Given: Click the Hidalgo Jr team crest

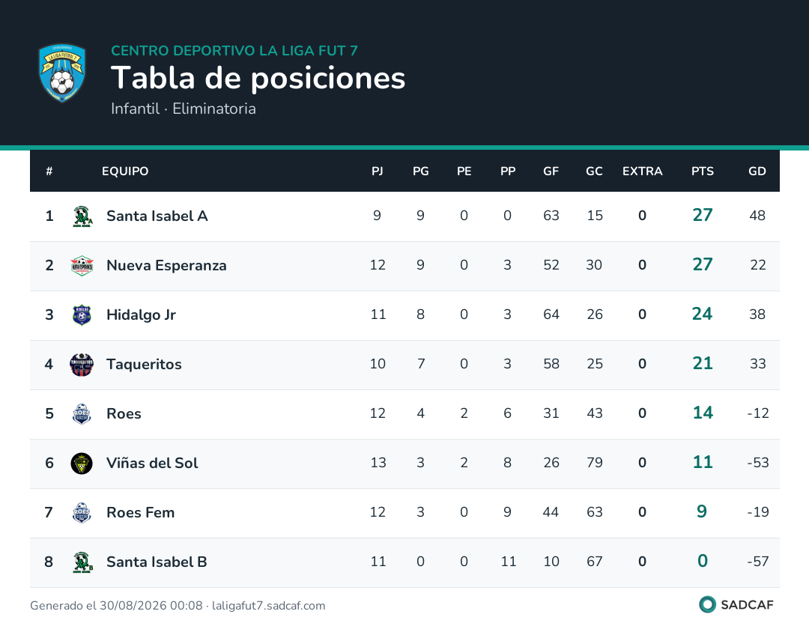Looking at the screenshot, I should pyautogui.click(x=82, y=315).
